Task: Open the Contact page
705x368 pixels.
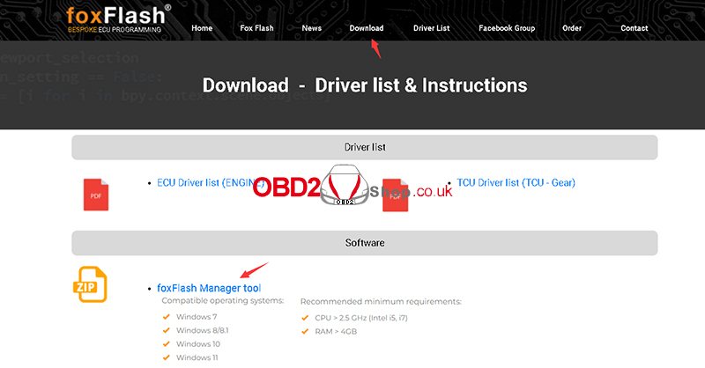Action: (634, 28)
